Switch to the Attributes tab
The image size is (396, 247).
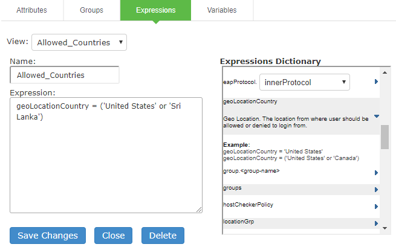coord(31,10)
